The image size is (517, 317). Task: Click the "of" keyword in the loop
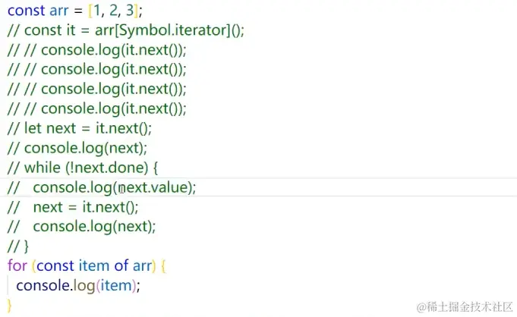click(x=121, y=265)
